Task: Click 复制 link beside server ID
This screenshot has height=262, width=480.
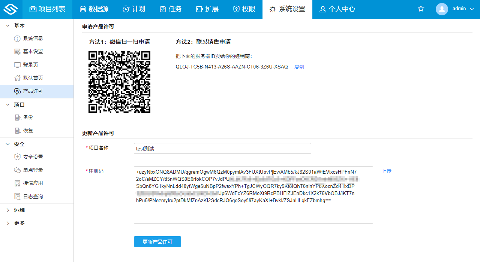Action: click(299, 67)
